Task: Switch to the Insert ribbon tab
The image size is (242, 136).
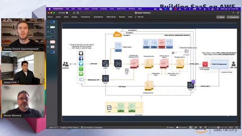Action: pos(58,17)
